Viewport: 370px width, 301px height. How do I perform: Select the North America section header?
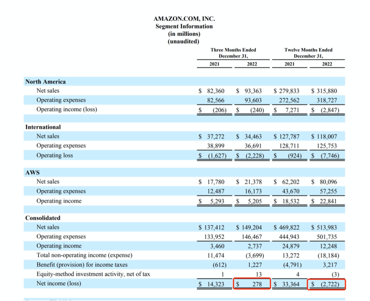coord(46,81)
